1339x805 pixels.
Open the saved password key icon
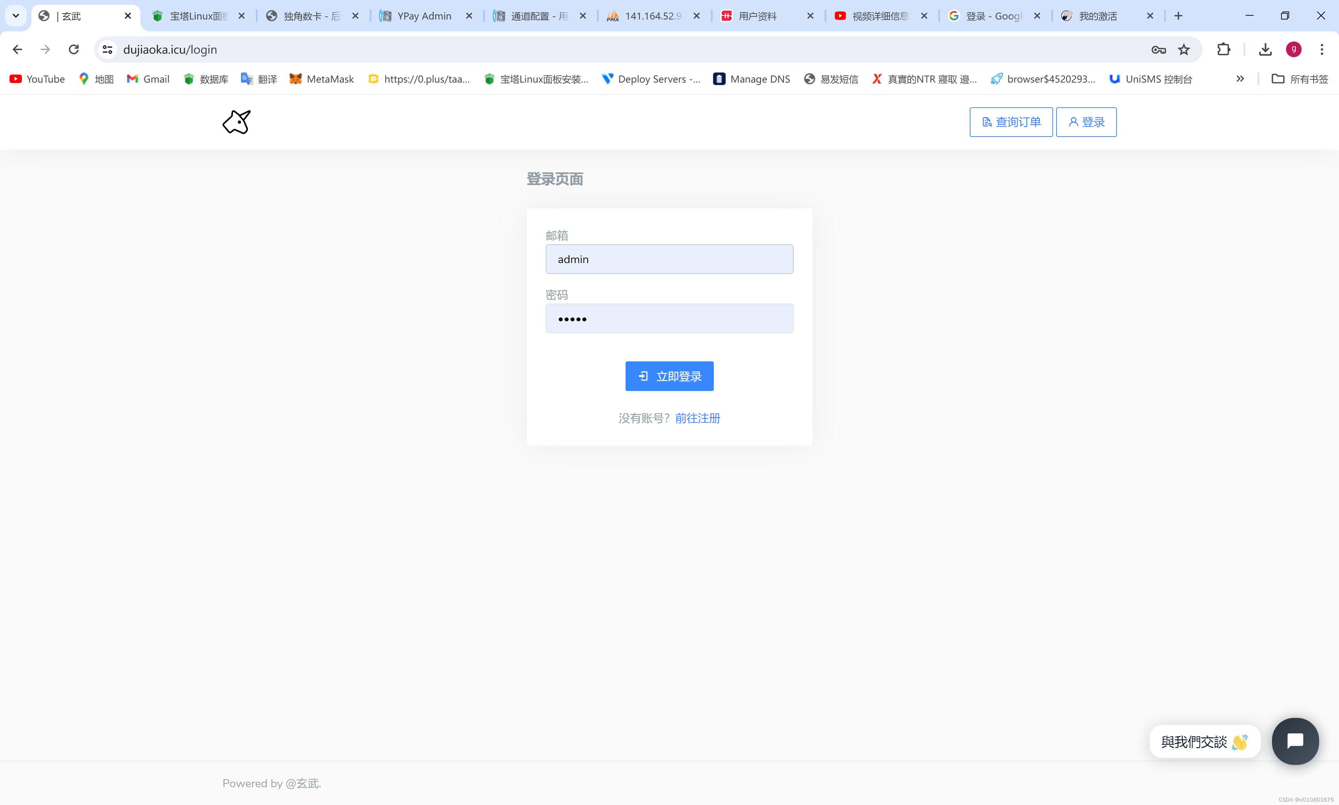point(1158,49)
